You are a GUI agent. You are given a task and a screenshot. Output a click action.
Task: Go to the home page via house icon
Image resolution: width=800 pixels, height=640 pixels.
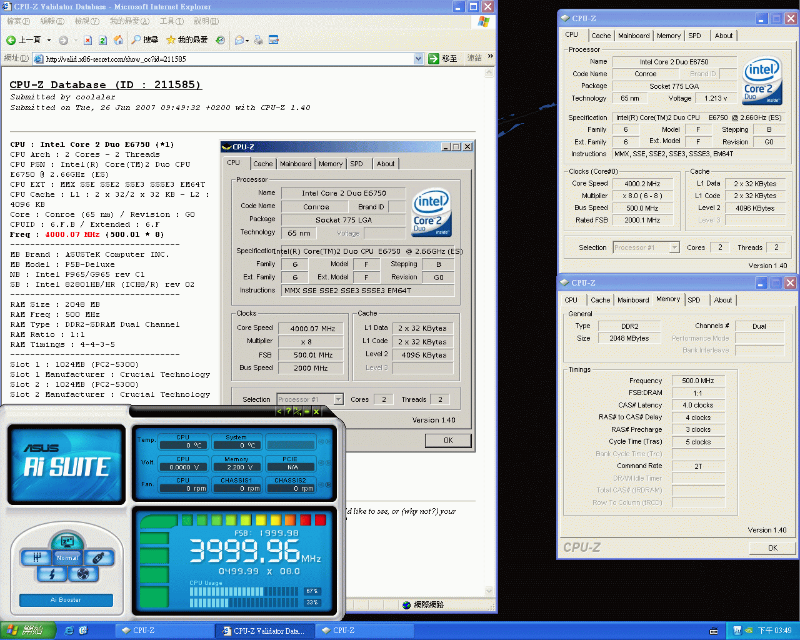[x=119, y=40]
